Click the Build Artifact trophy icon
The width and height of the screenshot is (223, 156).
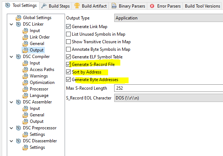tap(77, 6)
